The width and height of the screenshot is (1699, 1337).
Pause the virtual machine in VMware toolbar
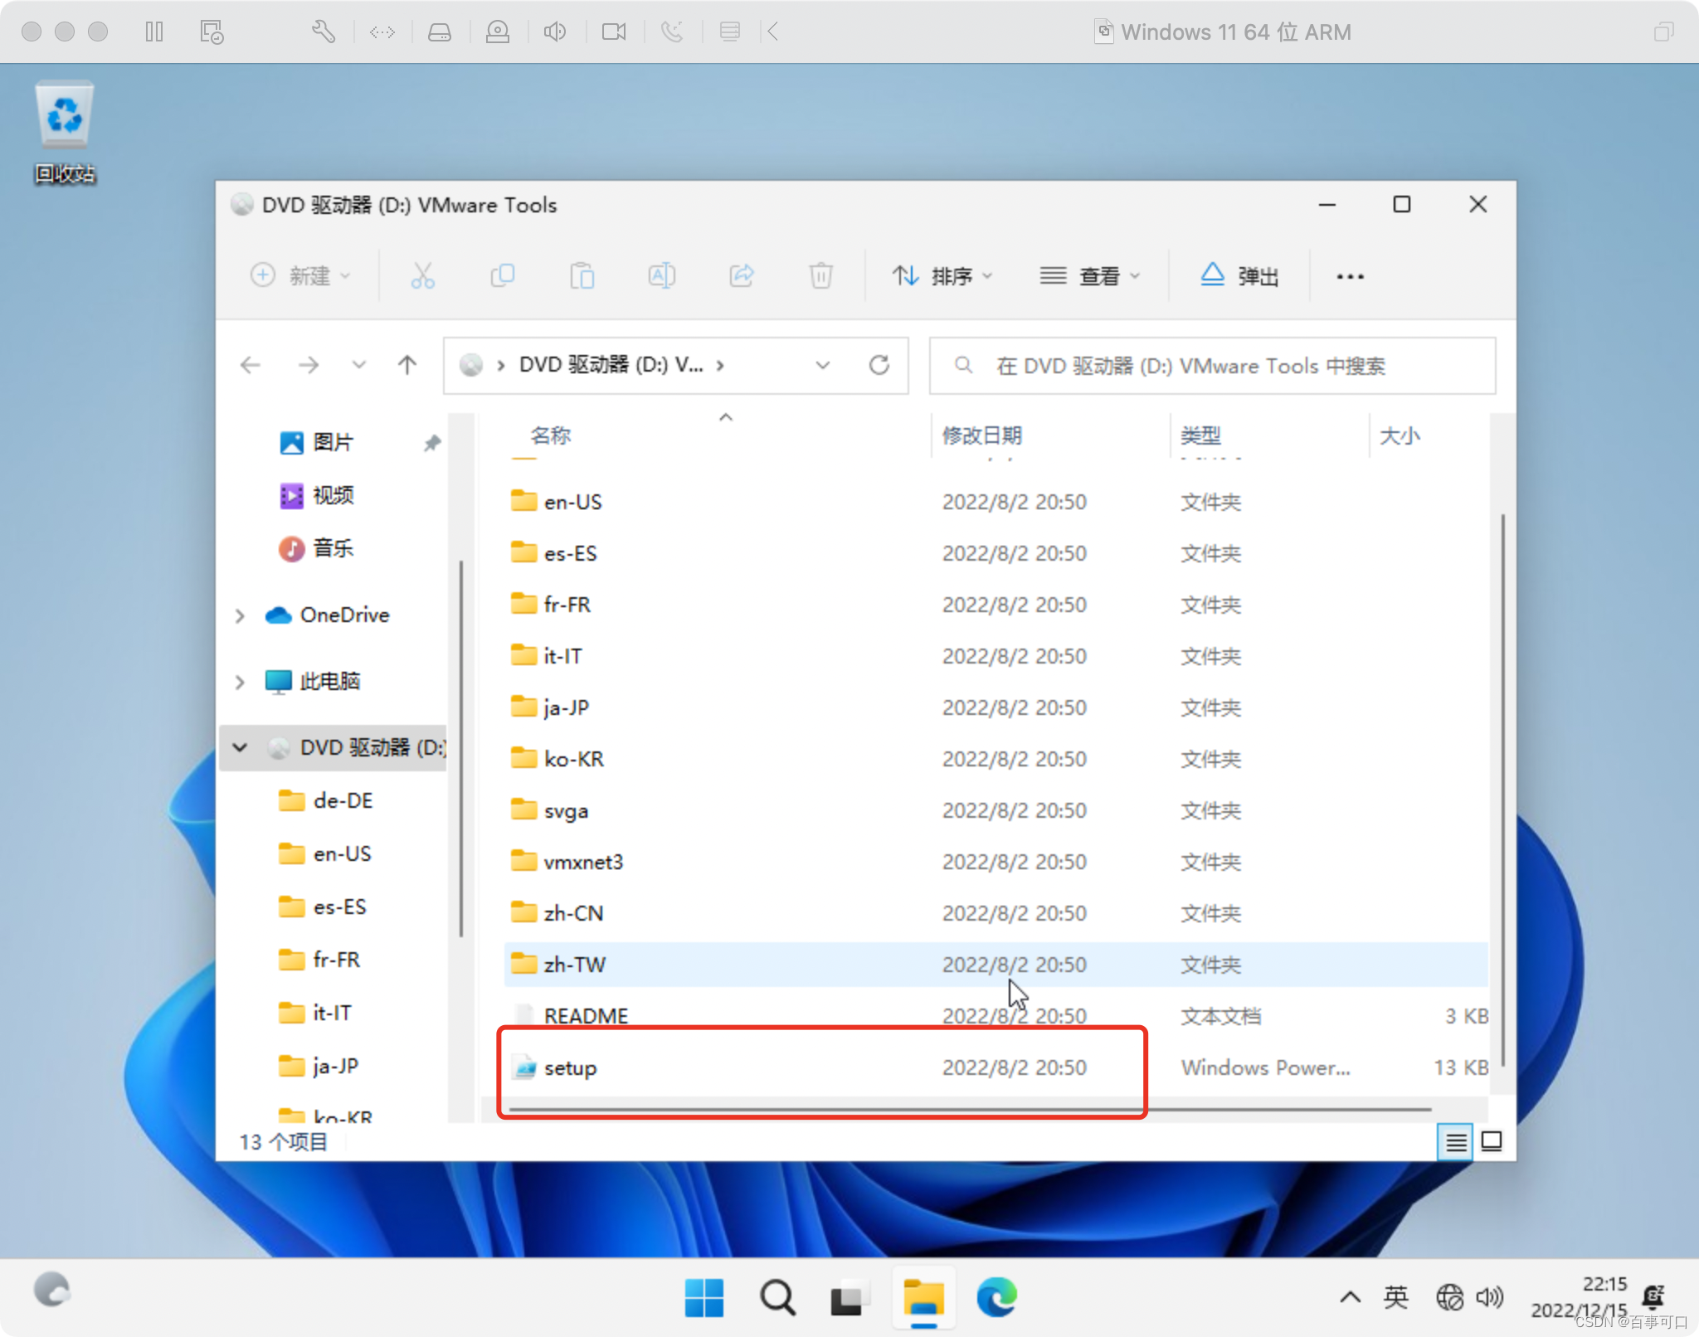(154, 32)
